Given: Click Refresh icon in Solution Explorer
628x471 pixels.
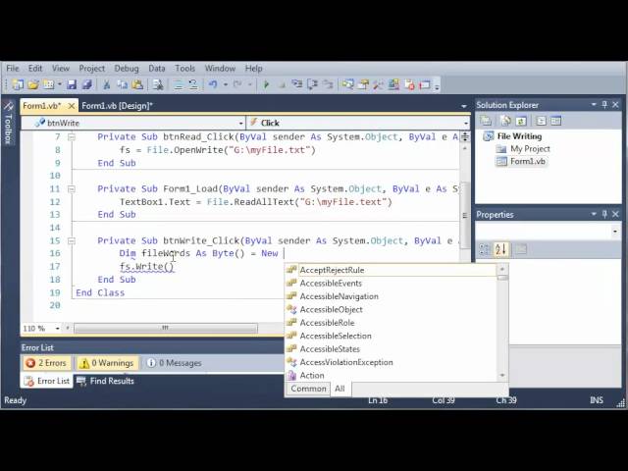Looking at the screenshot, I should coord(519,121).
